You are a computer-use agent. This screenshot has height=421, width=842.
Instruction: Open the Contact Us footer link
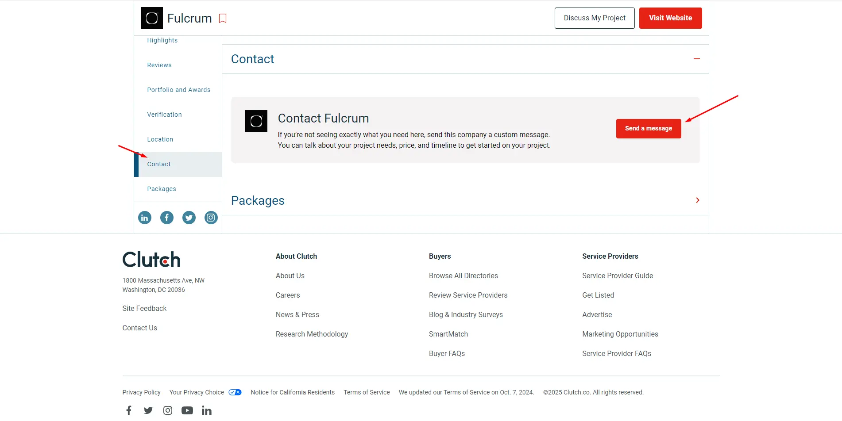click(140, 328)
